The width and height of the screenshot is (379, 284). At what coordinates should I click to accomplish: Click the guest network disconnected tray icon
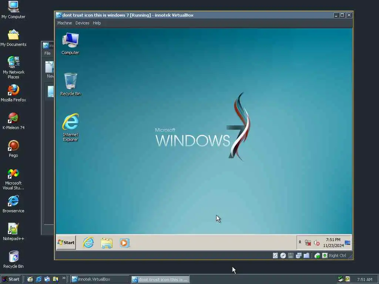pos(308,243)
